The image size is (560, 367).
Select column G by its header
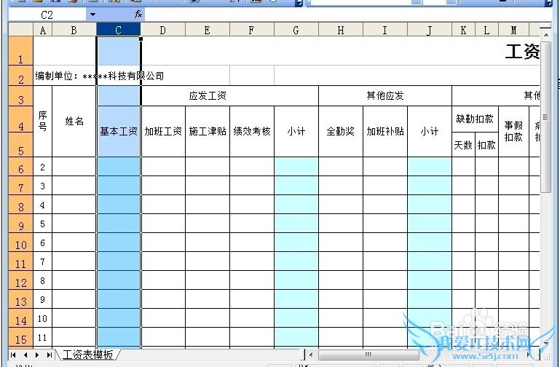click(296, 31)
